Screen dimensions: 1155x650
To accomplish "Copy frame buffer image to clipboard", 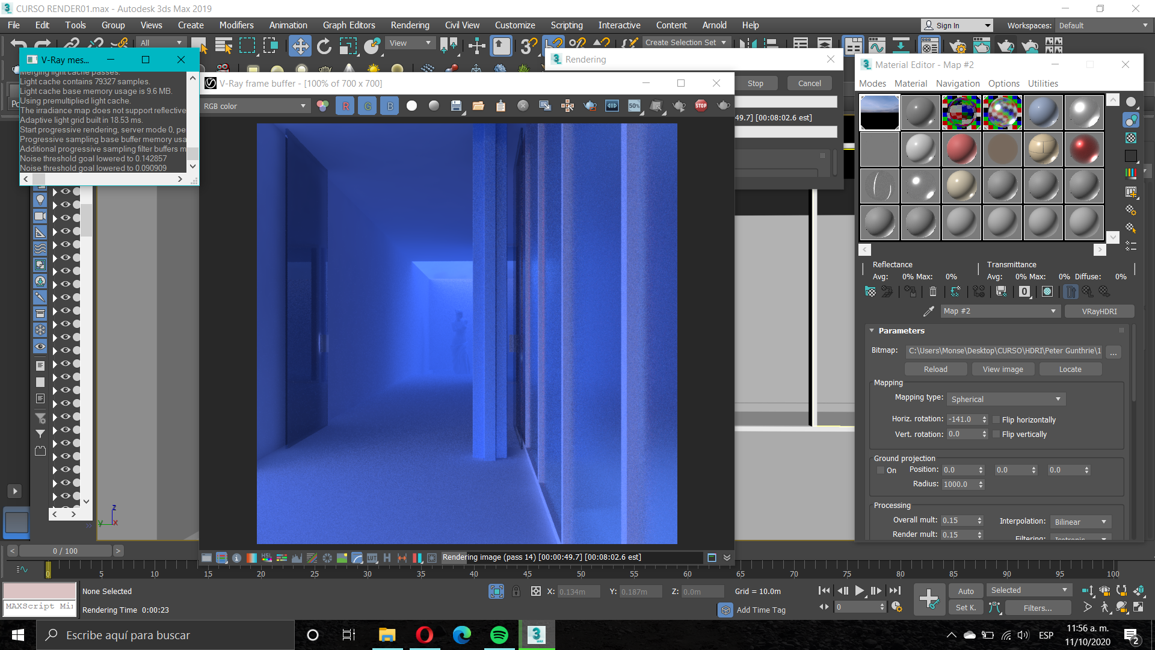I will (x=500, y=106).
